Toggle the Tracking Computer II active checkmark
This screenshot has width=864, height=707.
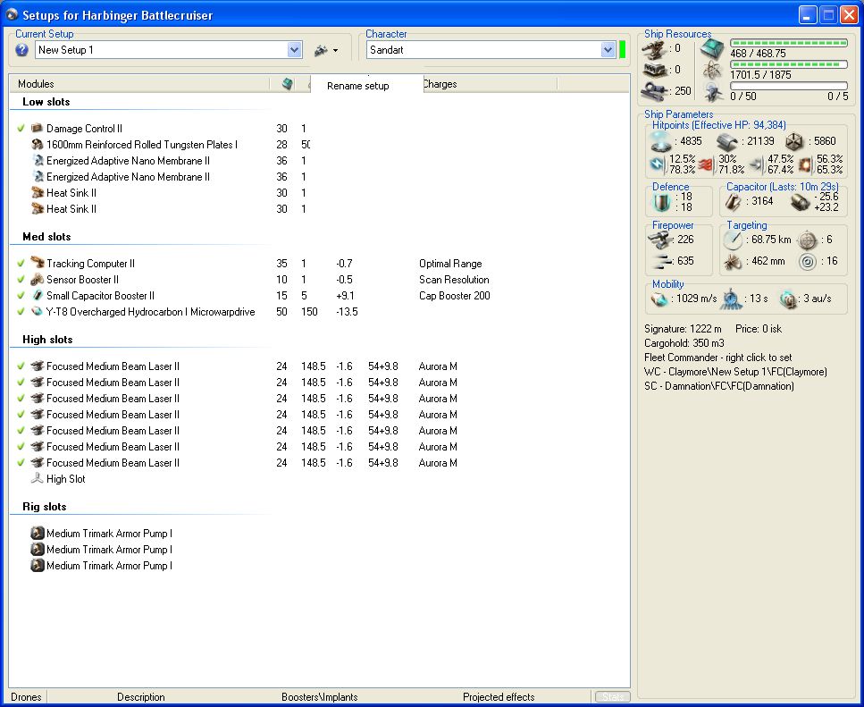point(21,264)
